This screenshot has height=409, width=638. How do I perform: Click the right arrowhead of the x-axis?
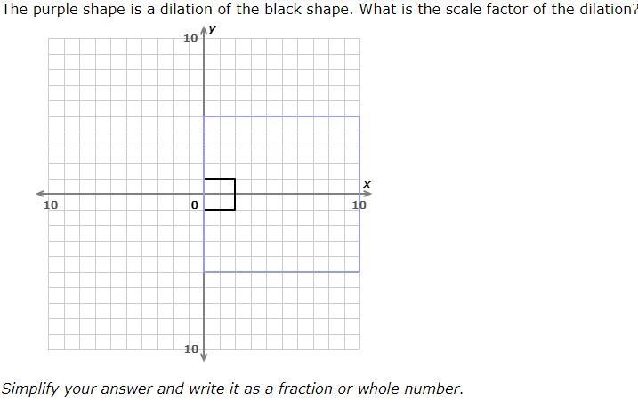[367, 194]
